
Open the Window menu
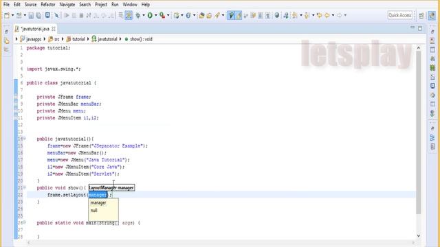coord(130,5)
